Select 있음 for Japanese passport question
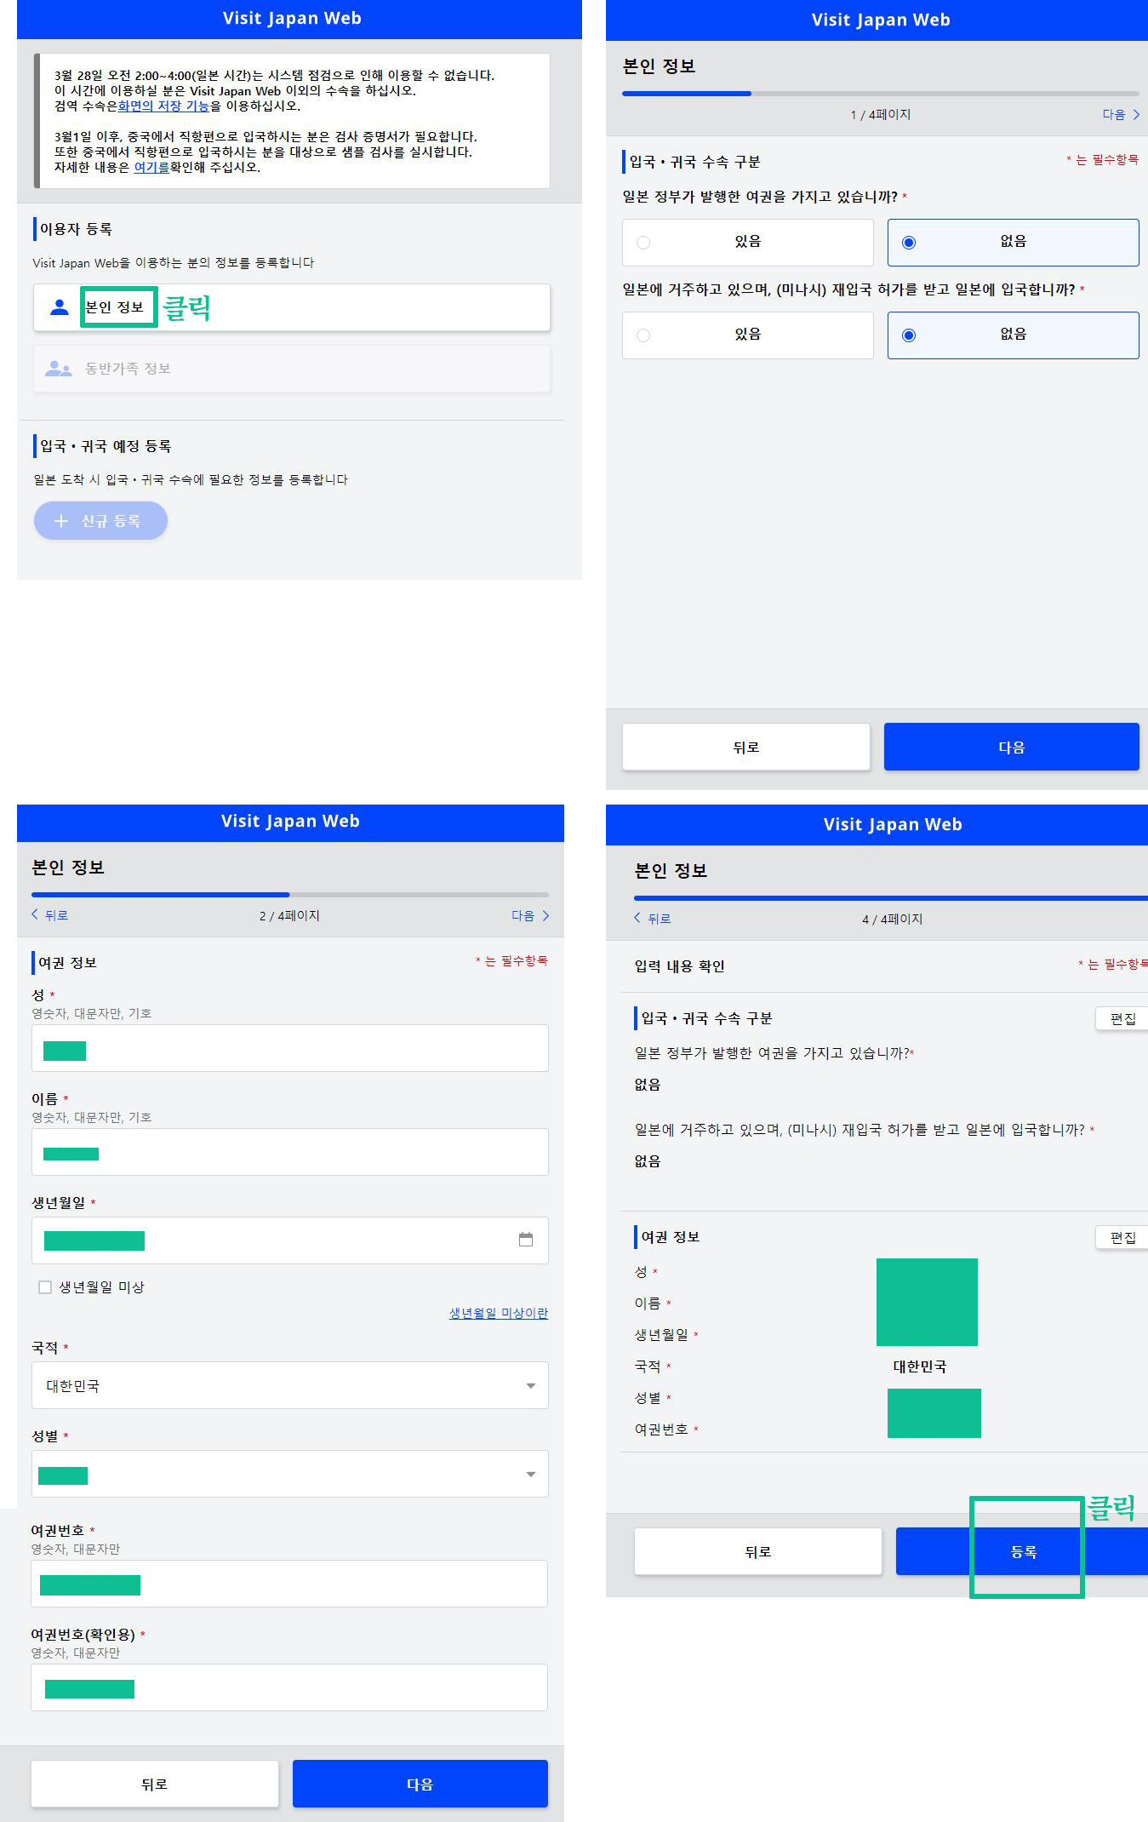 click(747, 243)
